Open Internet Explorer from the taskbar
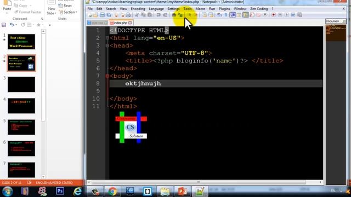Screen dimensions: 351x197 tap(77, 192)
